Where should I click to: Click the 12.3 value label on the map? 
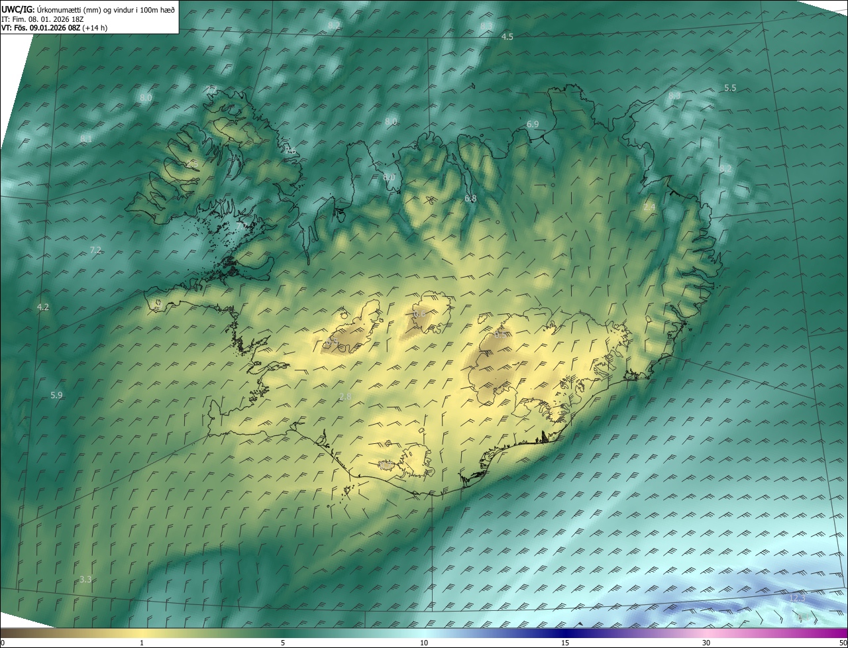tap(797, 598)
